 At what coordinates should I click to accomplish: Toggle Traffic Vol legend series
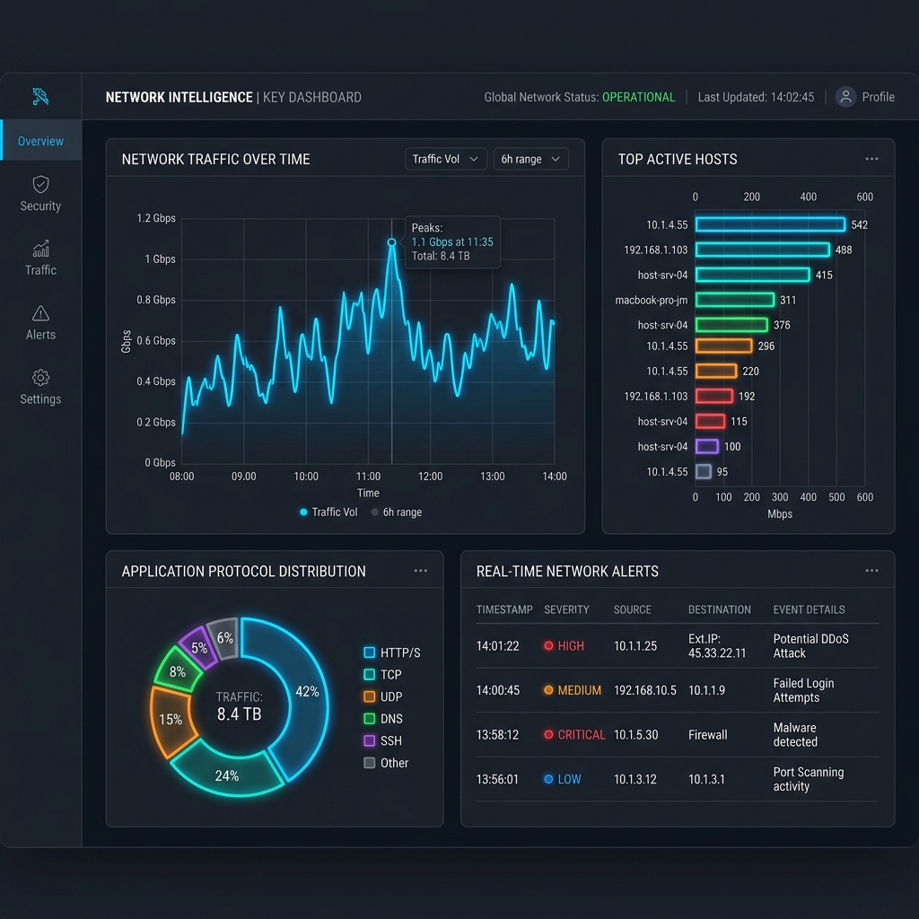(x=328, y=512)
